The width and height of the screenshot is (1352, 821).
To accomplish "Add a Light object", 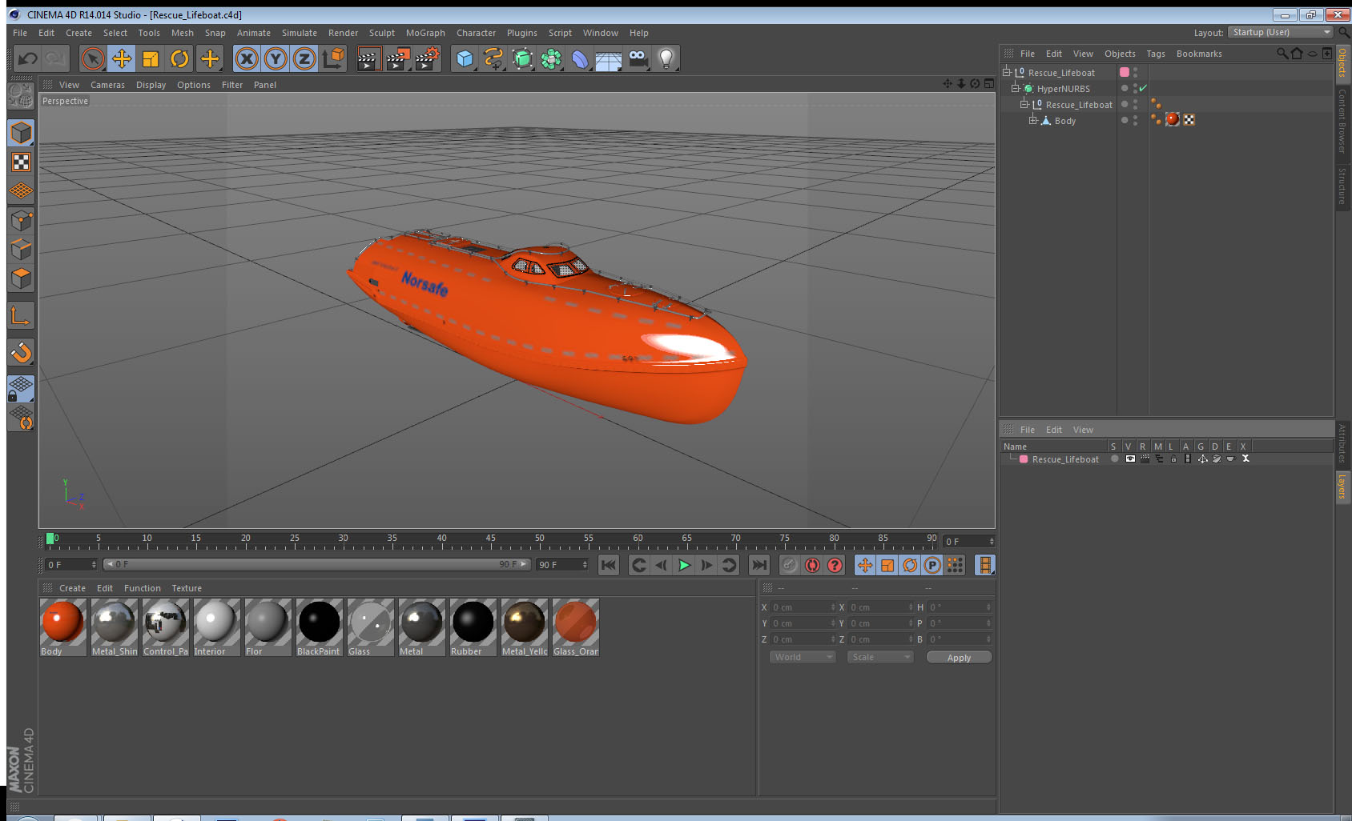I will pyautogui.click(x=666, y=58).
